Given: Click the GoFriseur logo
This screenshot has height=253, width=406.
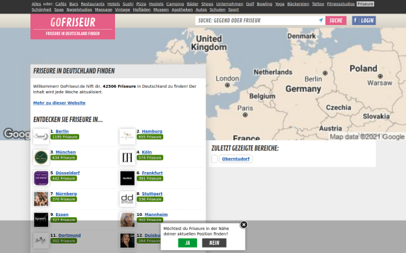Looking at the screenshot, I should coord(73,26).
